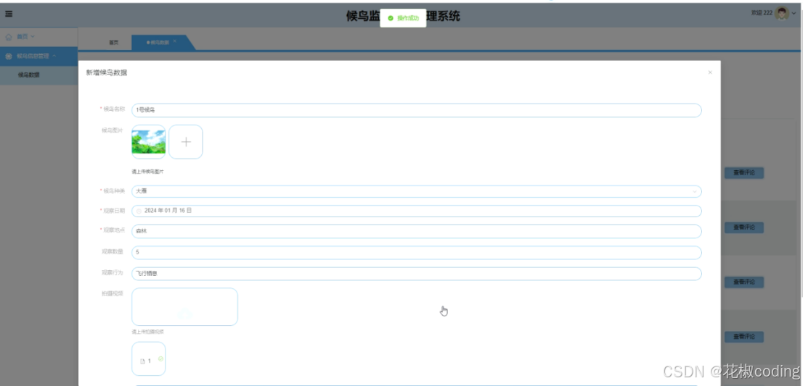Viewport: 803px width, 386px height.
Task: Click the 观察日期 date field
Action: tap(416, 211)
